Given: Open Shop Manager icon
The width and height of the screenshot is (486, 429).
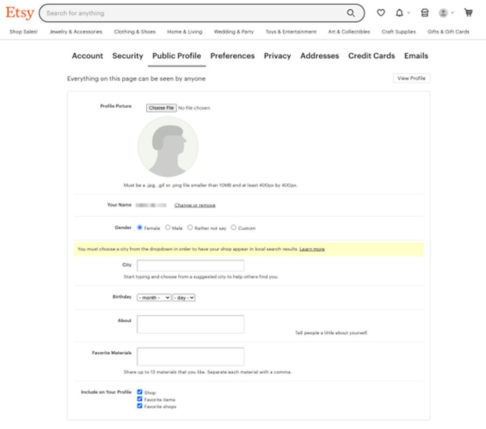Looking at the screenshot, I should 425,13.
